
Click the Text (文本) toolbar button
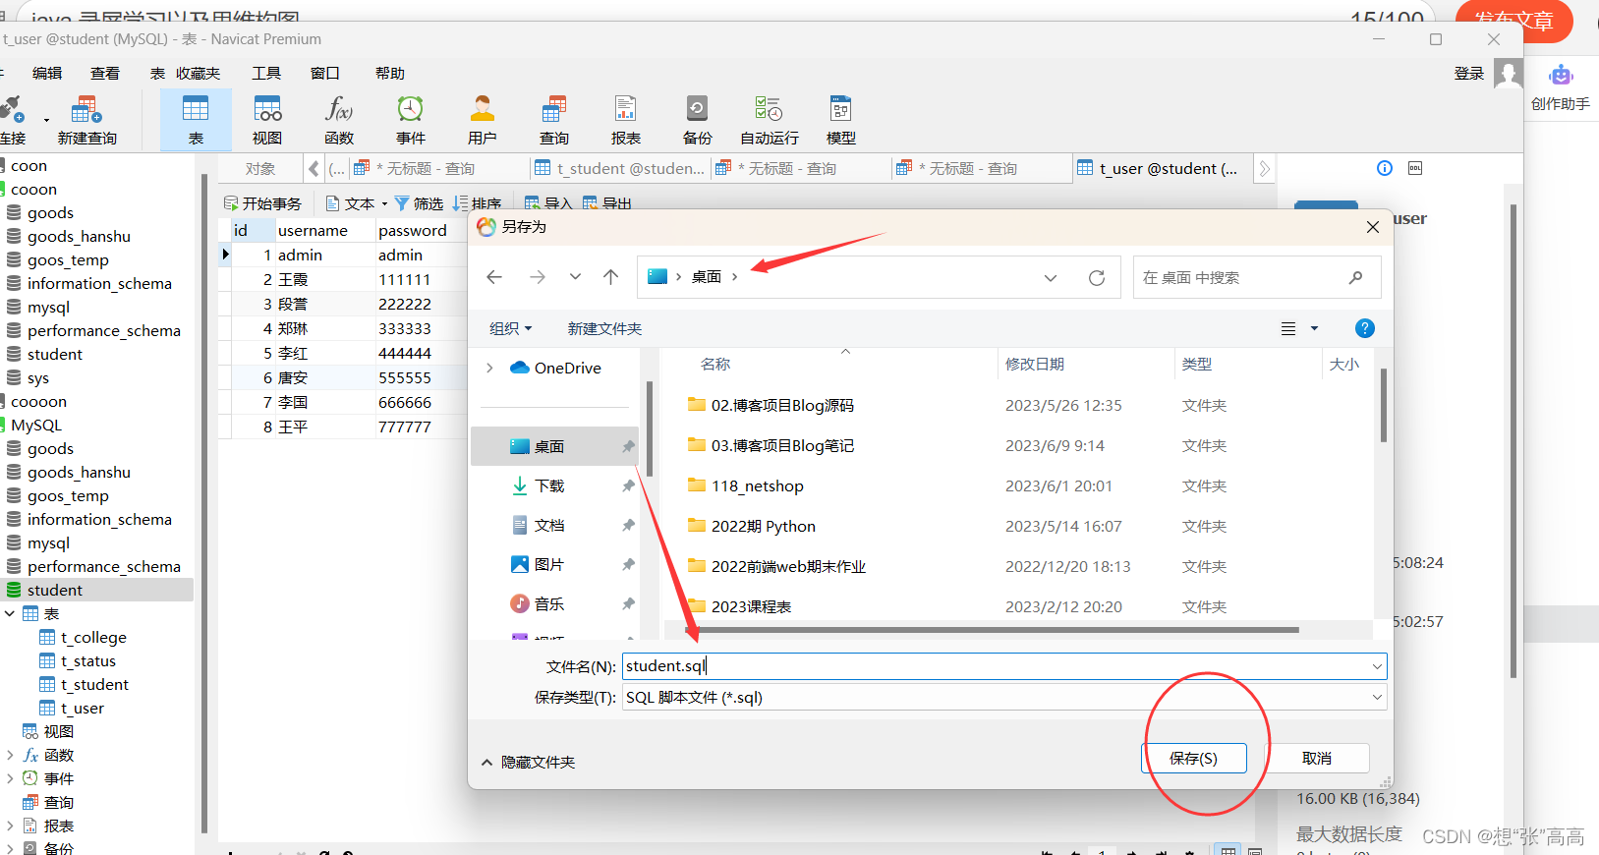(357, 203)
